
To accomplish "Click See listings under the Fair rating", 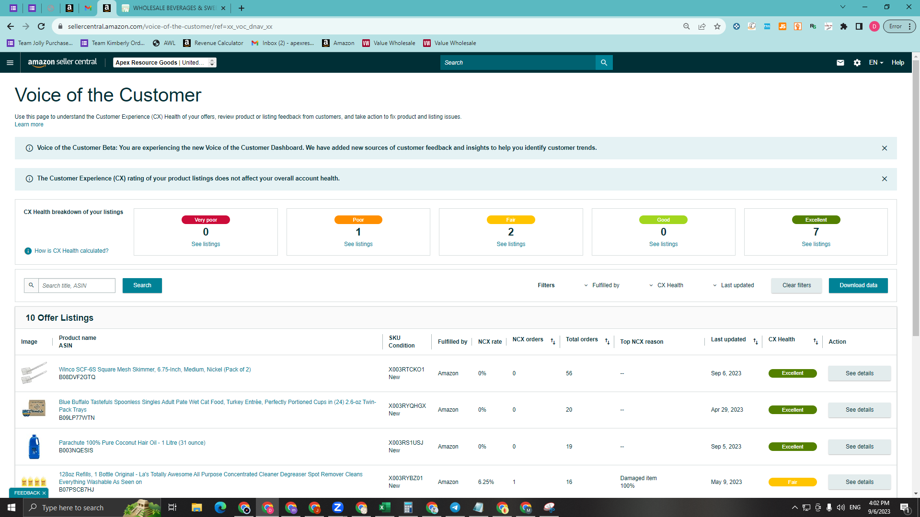I will click(x=511, y=244).
